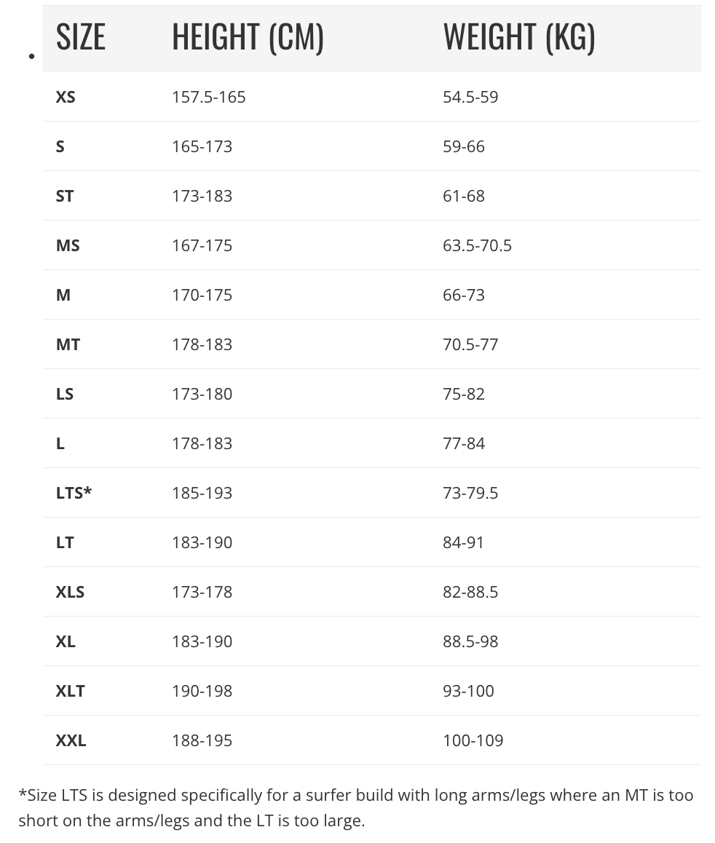Click the ST size label
The width and height of the screenshot is (715, 843).
point(65,197)
